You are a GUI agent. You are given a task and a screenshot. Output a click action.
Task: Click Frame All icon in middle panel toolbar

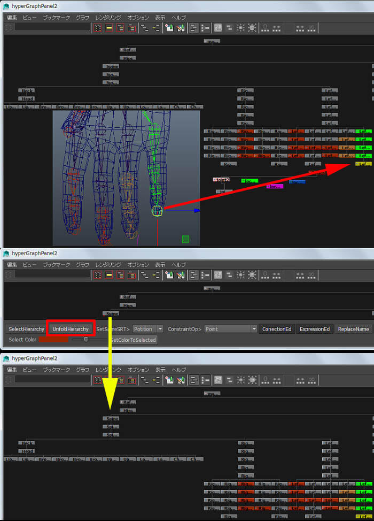pyautogui.click(x=98, y=275)
